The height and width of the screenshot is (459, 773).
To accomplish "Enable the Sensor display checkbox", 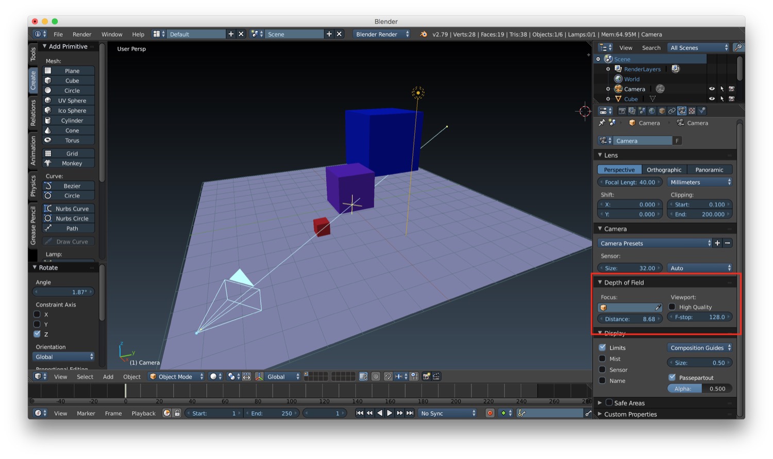I will pos(602,369).
